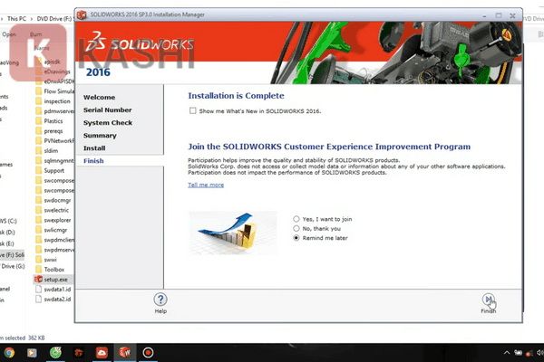Select Drive (G:) in Explorer navigation pane
This screenshot has width=544, height=362.
13,266
